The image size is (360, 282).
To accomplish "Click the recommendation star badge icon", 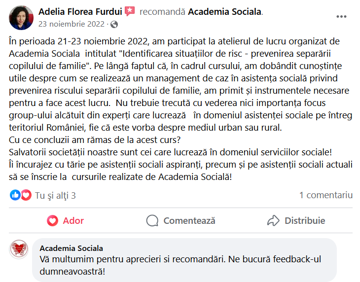I will (x=130, y=11).
